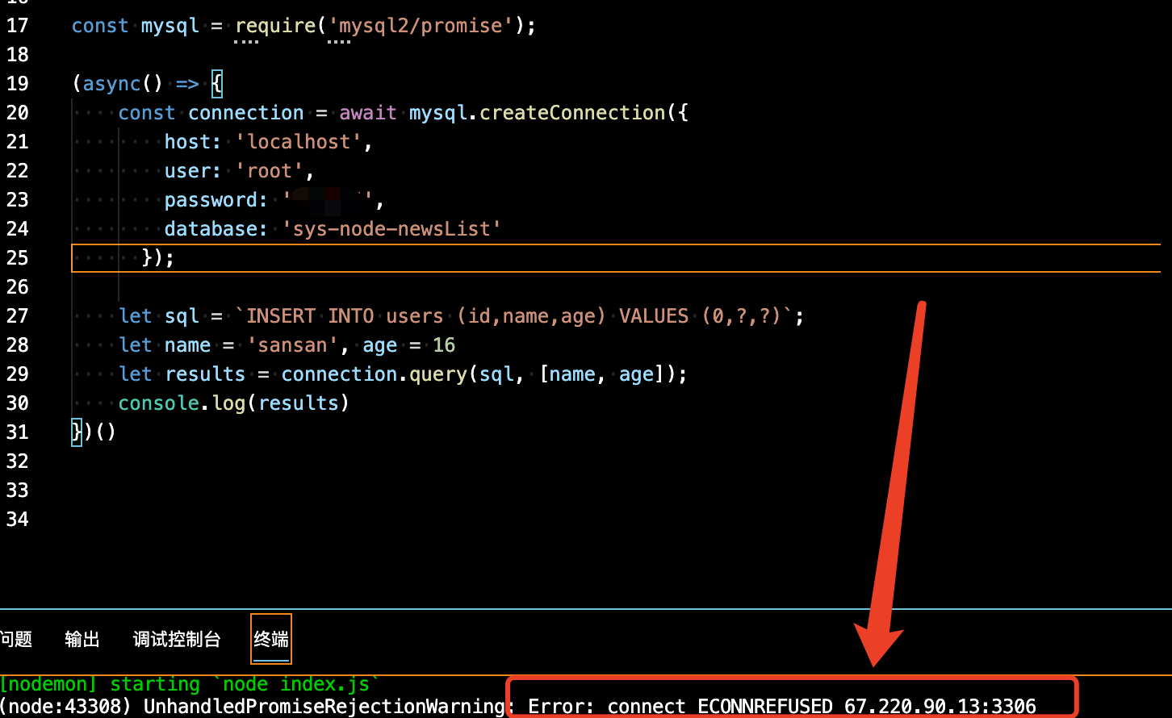Click line number 31 in the gutter
Screen dimensions: 1172x718
click(17, 432)
